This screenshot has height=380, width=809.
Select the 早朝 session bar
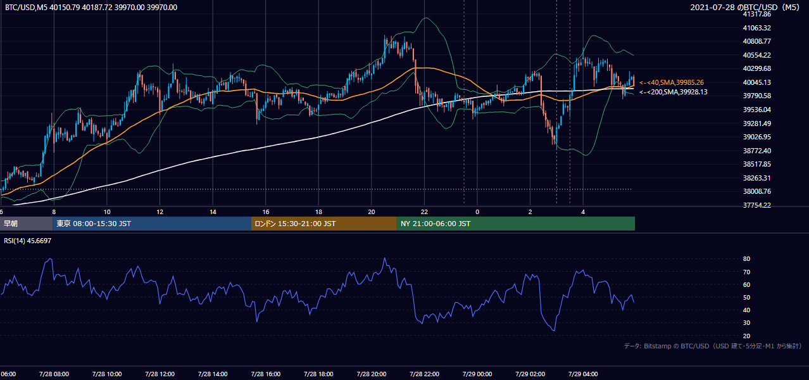[26, 224]
